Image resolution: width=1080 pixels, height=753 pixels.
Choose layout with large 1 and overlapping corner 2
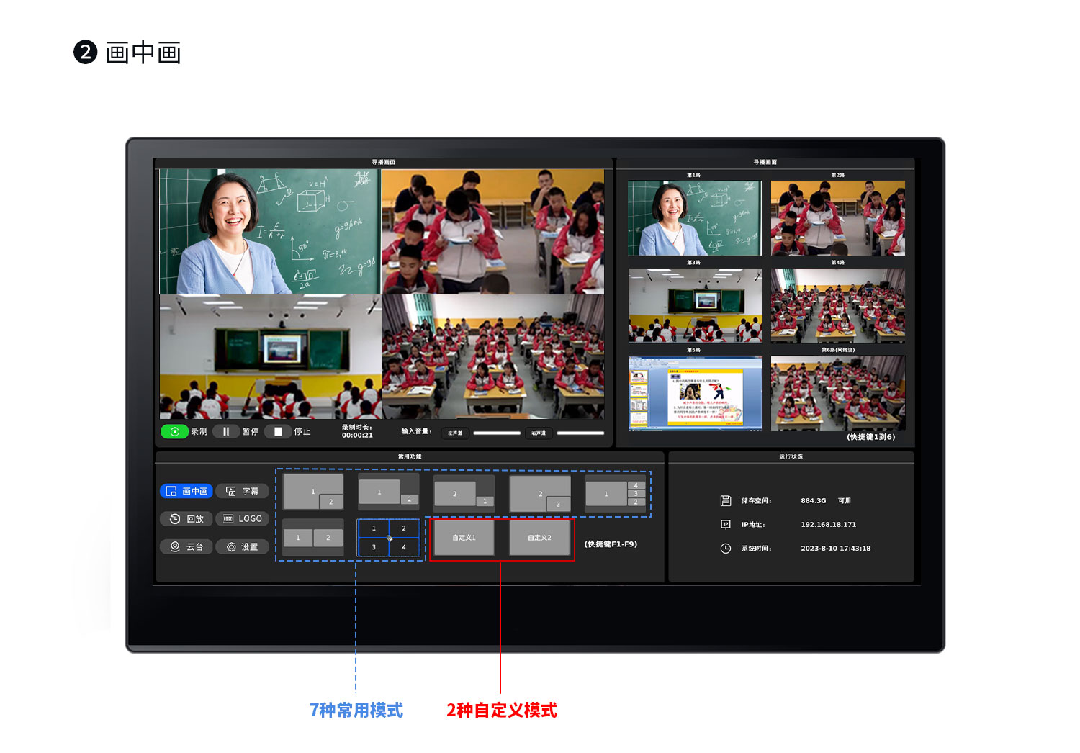click(313, 492)
